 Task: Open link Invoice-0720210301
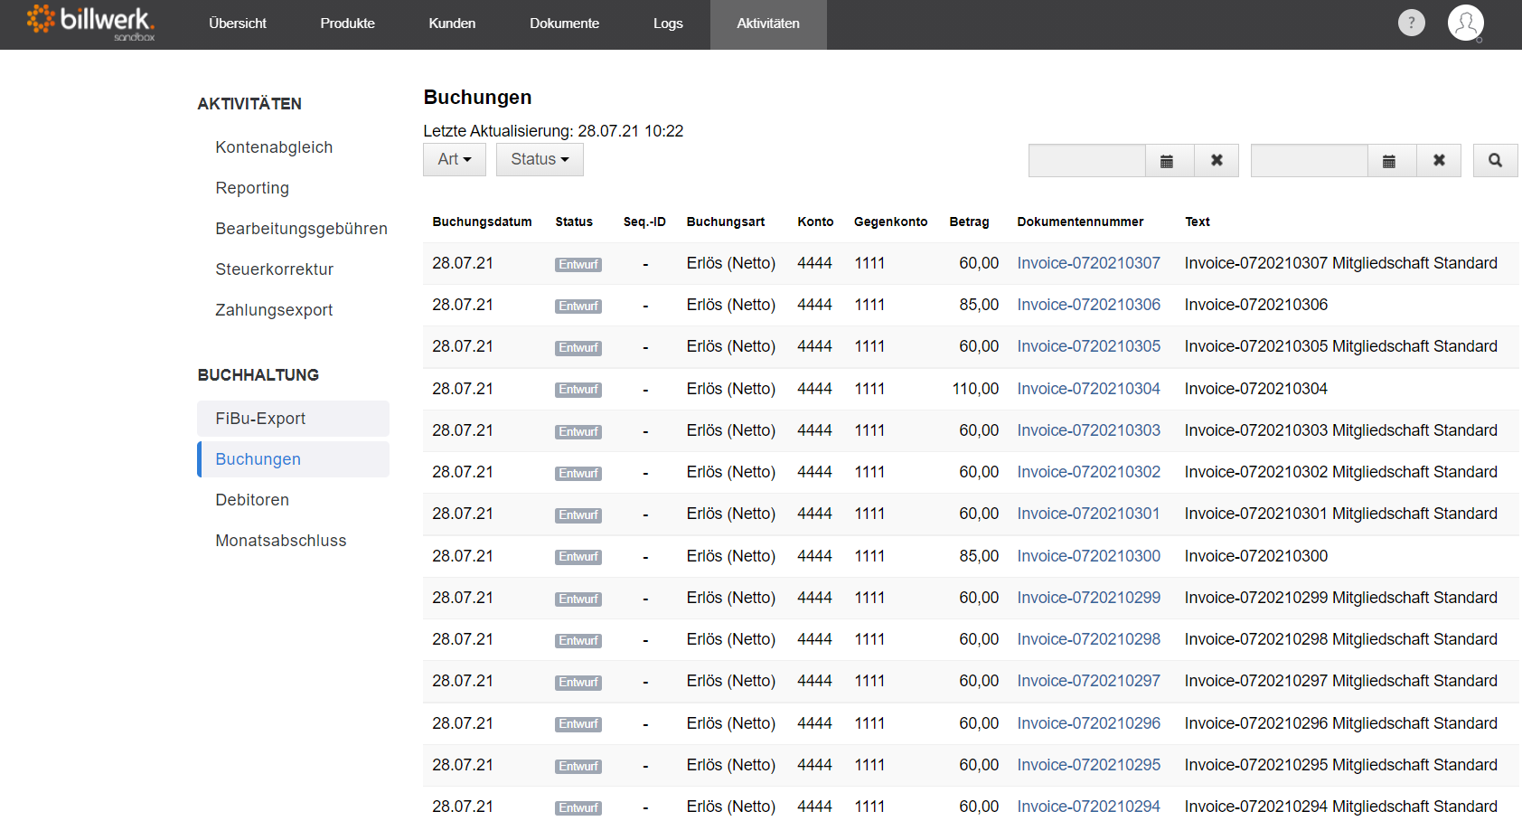click(x=1088, y=514)
